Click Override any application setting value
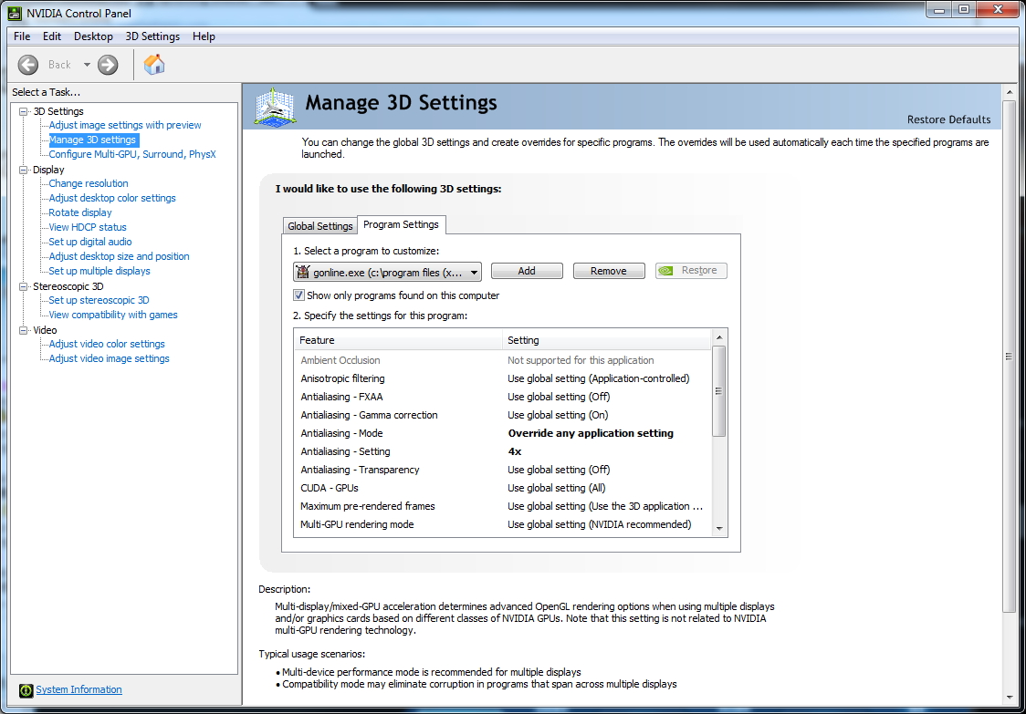The image size is (1026, 714). click(x=591, y=433)
